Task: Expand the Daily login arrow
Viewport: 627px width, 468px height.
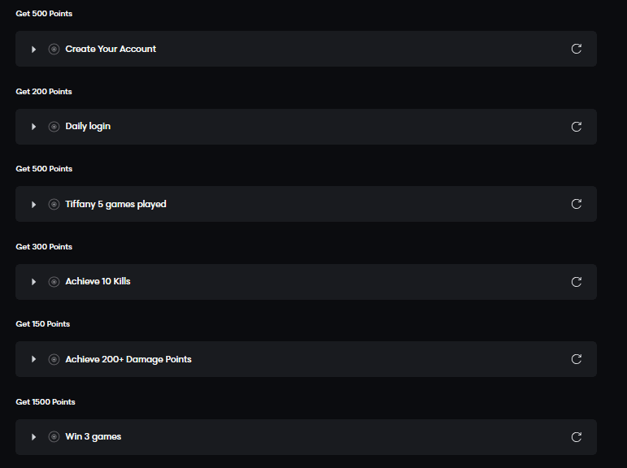Action: click(34, 127)
